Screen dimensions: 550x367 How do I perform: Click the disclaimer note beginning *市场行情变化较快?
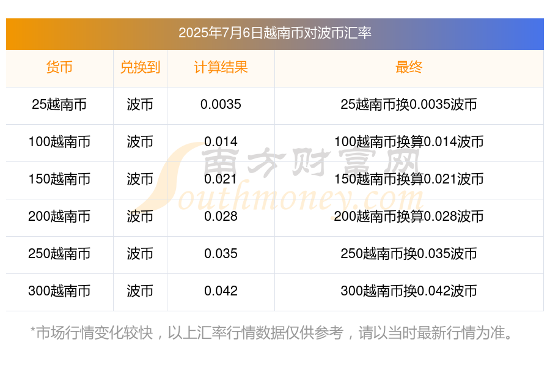pos(272,333)
